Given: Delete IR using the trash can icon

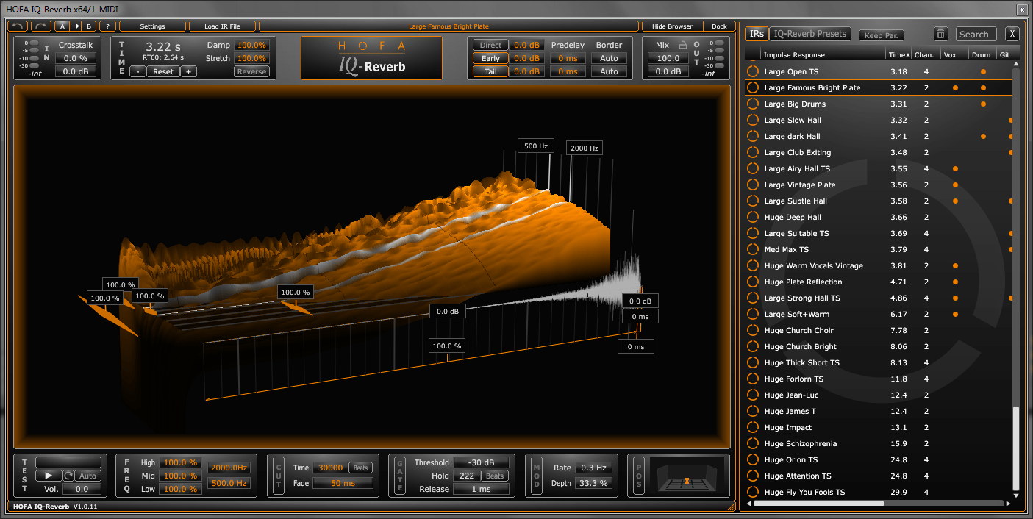Looking at the screenshot, I should (x=941, y=35).
